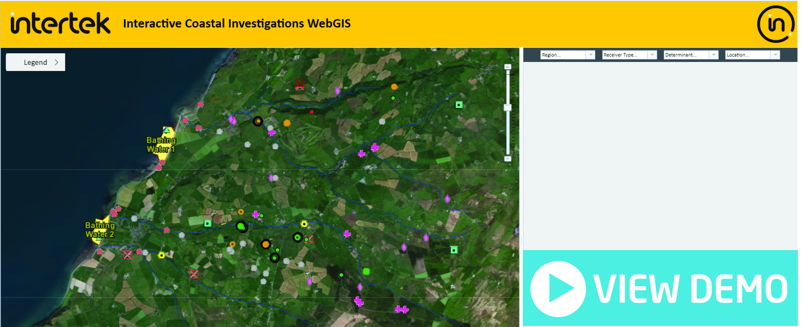The height and width of the screenshot is (327, 807).
Task: Click the green square marker near 'VIEW DEMO'
Action: pos(454,250)
